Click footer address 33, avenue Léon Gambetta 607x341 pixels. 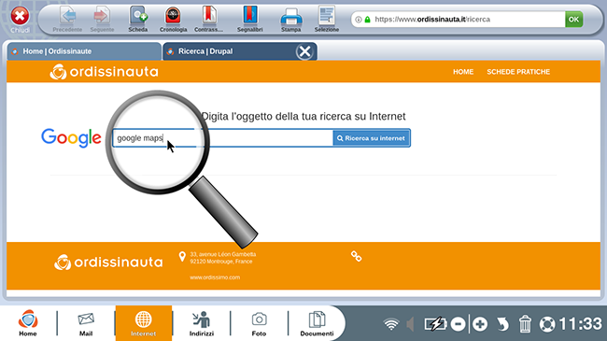[223, 254]
